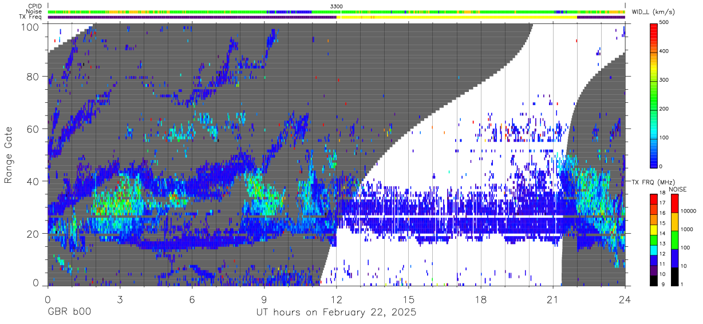Click the 17 label in TX FRQ legend
The width and height of the screenshot is (703, 324).
tap(663, 203)
